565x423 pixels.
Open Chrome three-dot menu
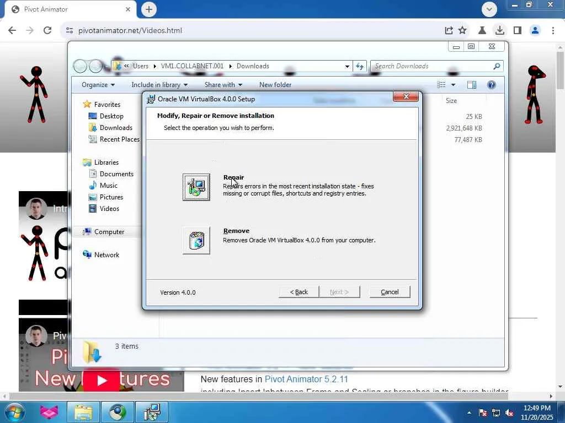553,31
